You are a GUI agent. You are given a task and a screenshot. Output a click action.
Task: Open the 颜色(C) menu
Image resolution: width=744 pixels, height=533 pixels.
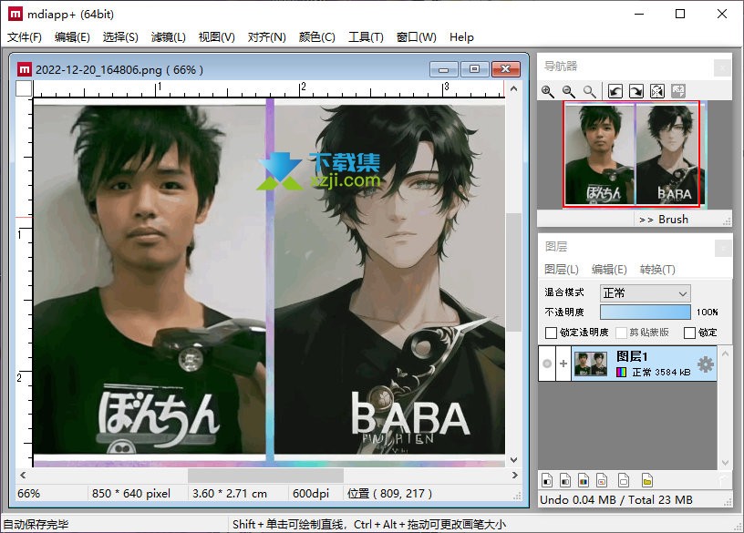click(317, 37)
